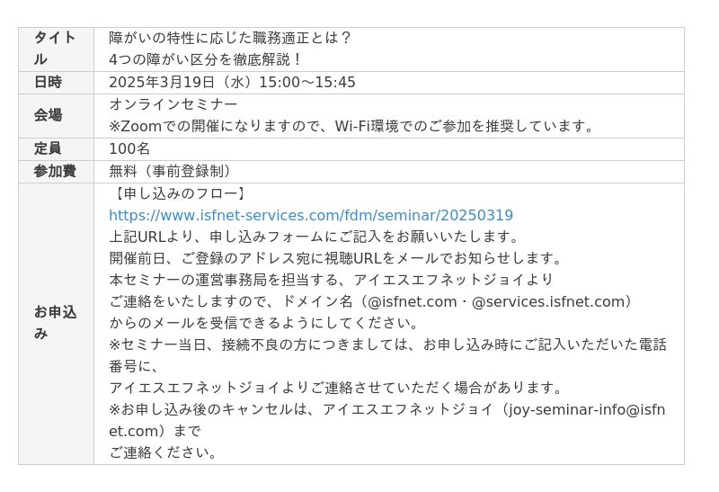Open the isfnet-services seminar URL link
This screenshot has height=492, width=719.
[311, 215]
